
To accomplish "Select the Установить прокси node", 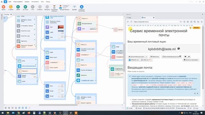I will [26, 26].
